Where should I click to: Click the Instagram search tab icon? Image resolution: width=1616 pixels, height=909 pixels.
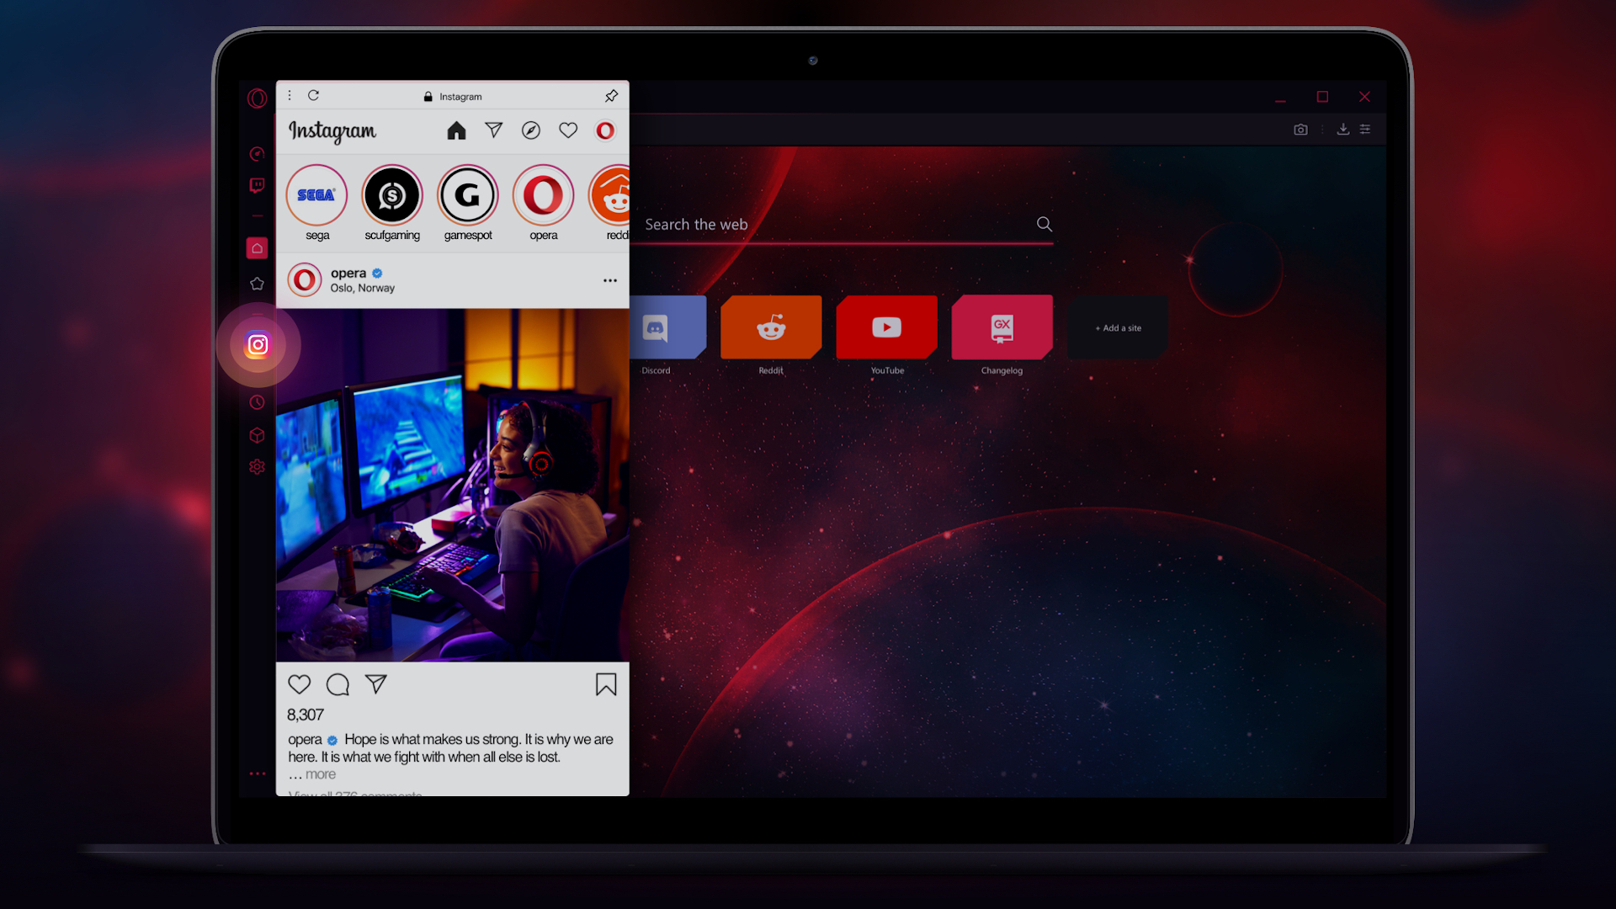click(530, 130)
